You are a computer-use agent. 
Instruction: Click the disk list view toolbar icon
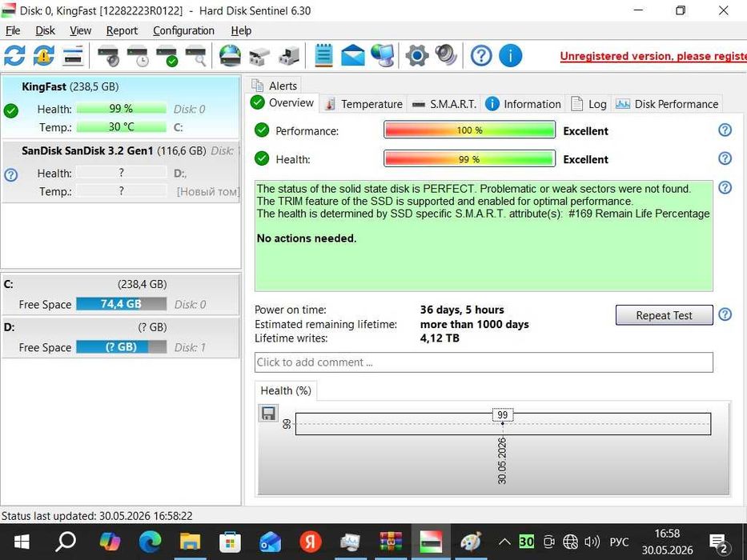pyautogui.click(x=74, y=56)
